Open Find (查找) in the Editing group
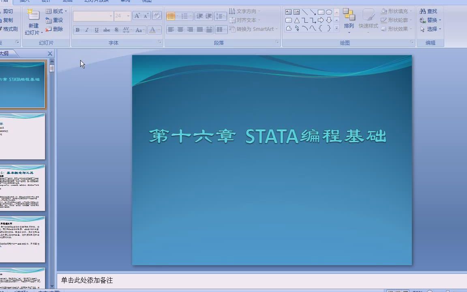This screenshot has width=467, height=292. coord(428,11)
